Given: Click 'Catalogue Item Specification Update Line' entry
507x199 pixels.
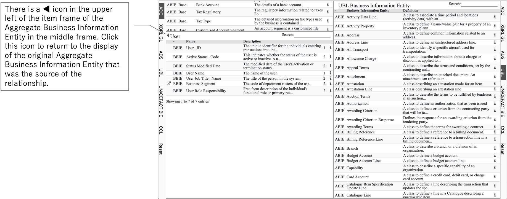Looking at the screenshot, I should 369,186.
